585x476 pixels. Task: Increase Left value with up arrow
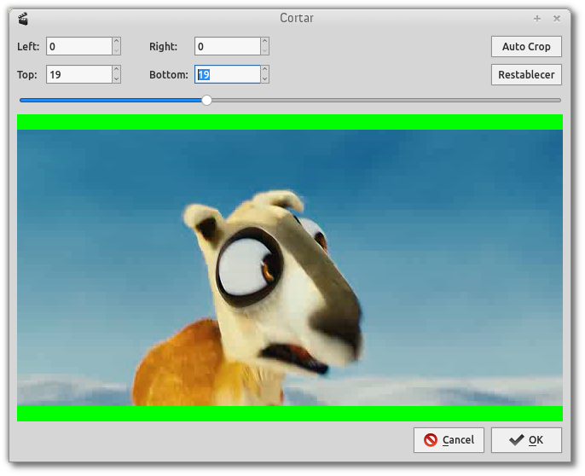(x=116, y=42)
